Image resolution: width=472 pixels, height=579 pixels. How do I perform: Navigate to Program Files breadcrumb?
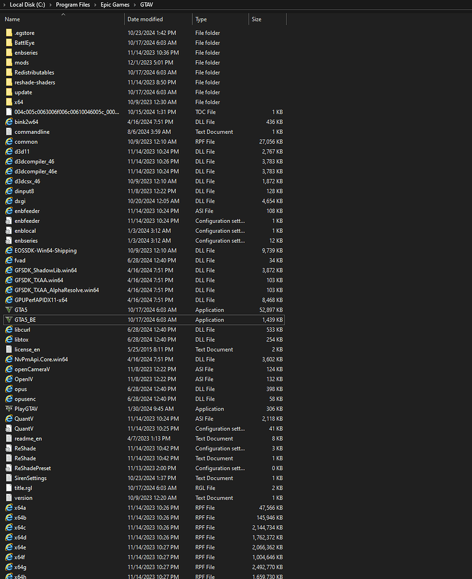coord(73,5)
